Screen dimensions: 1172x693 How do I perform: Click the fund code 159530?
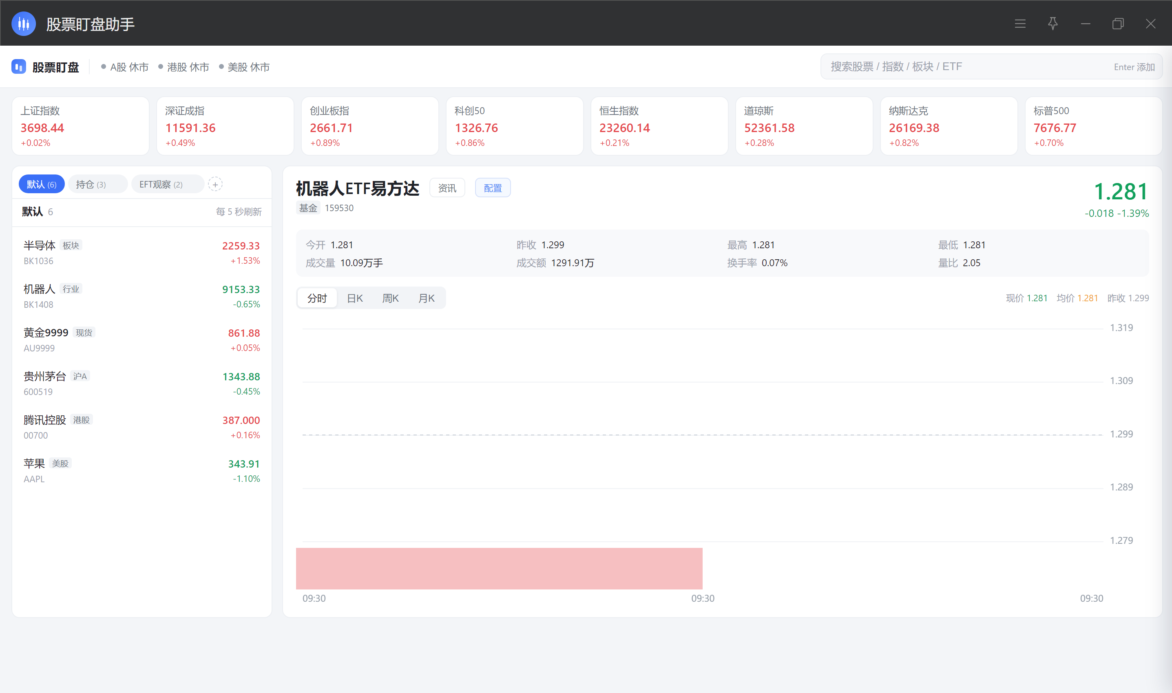coord(339,208)
